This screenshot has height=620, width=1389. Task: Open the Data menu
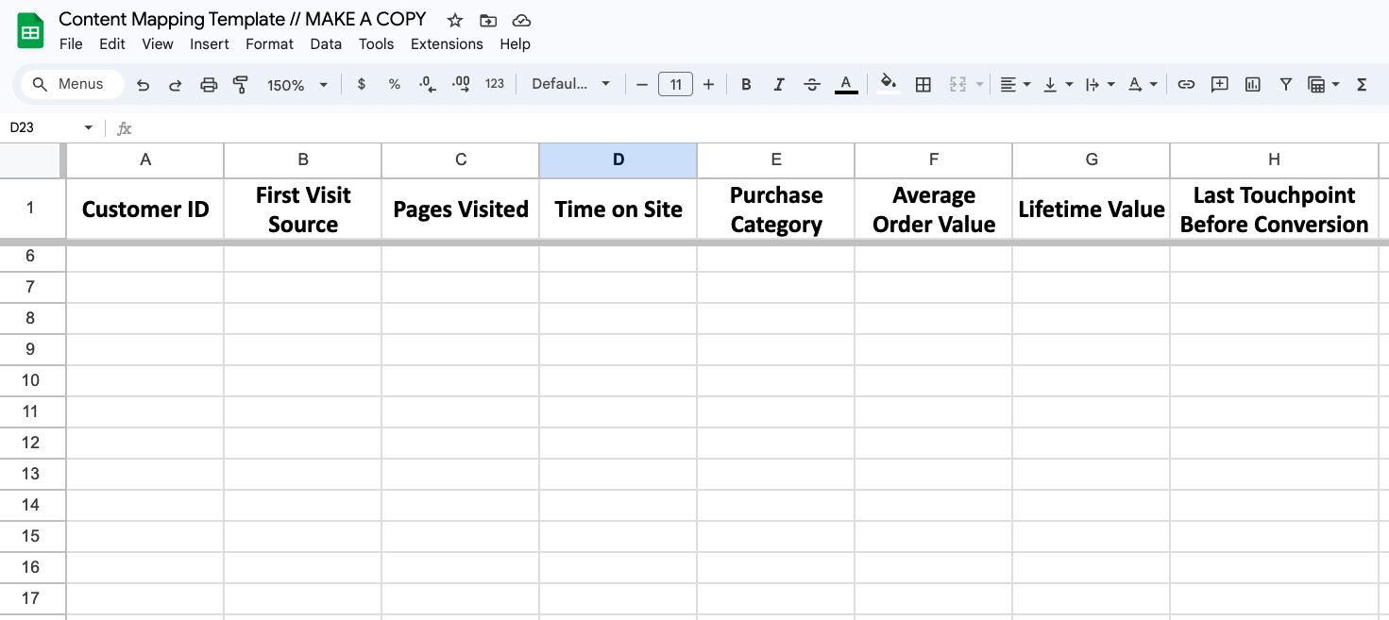pyautogui.click(x=326, y=43)
